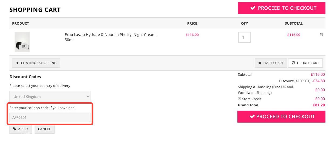The width and height of the screenshot is (333, 141).
Task: Click the Cancel coupon button
Action: 45,129
